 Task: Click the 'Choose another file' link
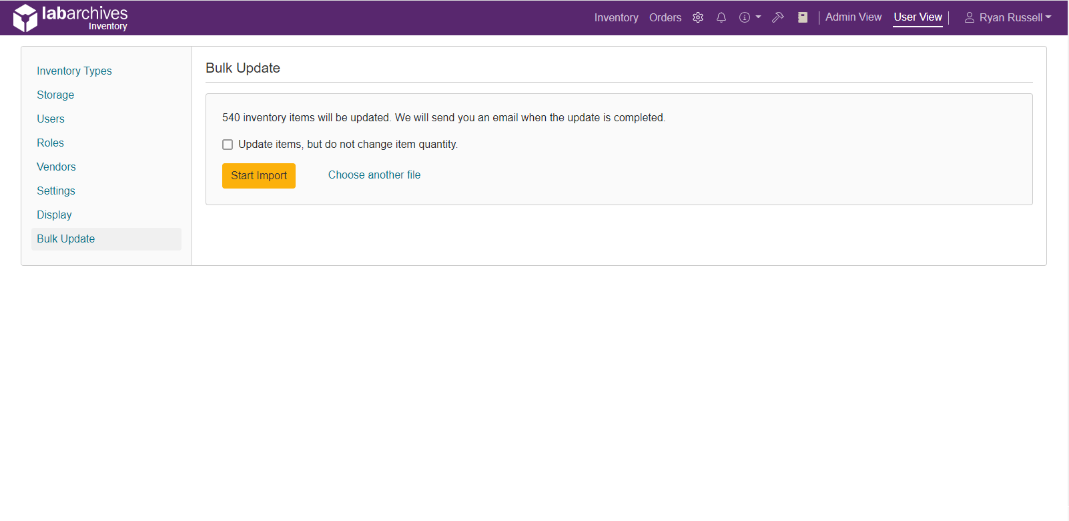(x=374, y=175)
